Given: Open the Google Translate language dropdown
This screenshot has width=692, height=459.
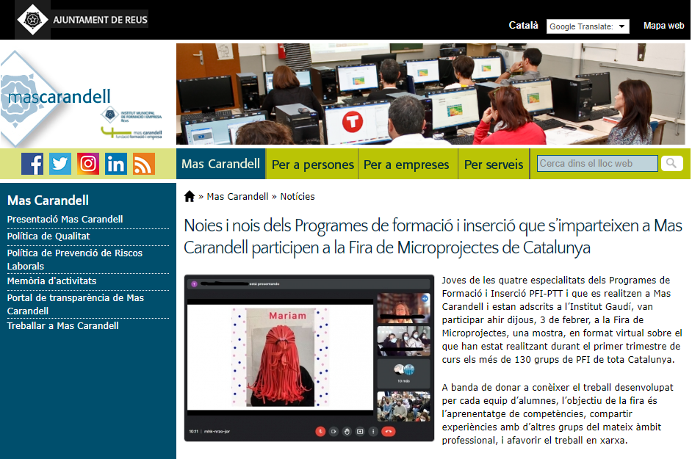Looking at the screenshot, I should pos(588,26).
